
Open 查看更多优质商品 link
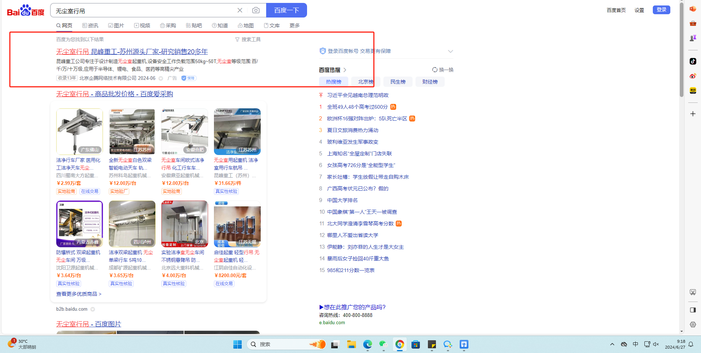78,294
